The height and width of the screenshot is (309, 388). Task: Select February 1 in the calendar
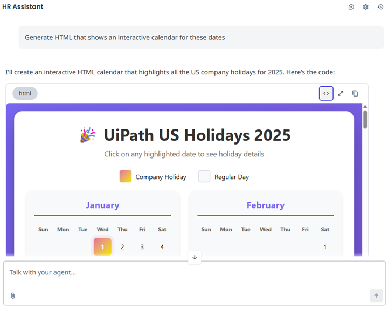(325, 247)
